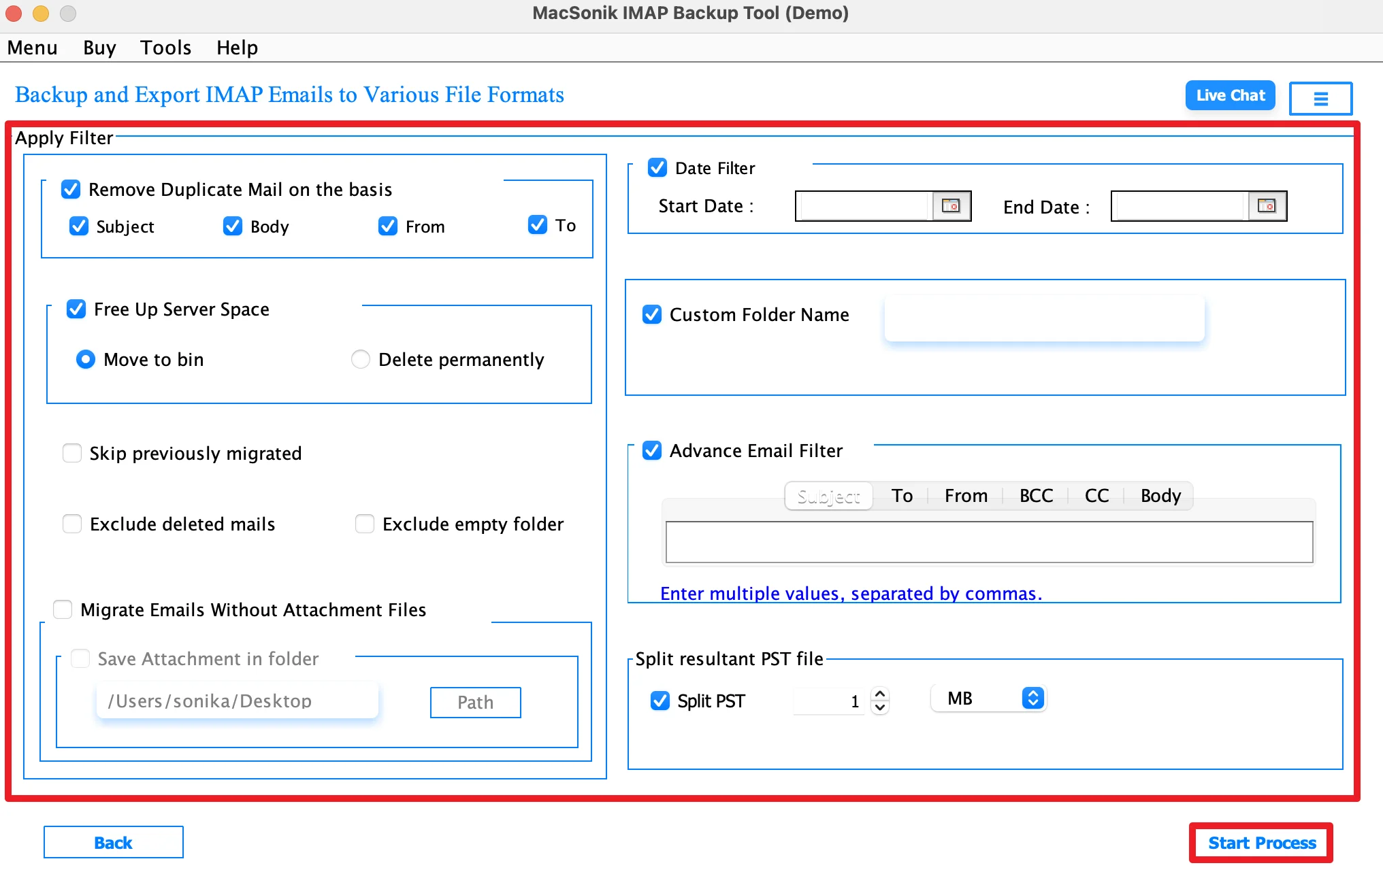Switch to the BCC filter tab
1383x891 pixels.
pos(1036,496)
